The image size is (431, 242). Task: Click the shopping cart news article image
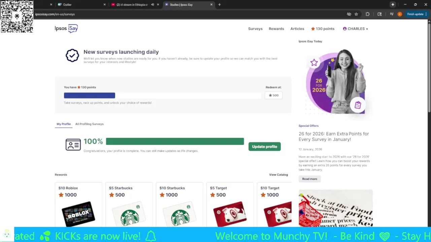tap(336, 208)
